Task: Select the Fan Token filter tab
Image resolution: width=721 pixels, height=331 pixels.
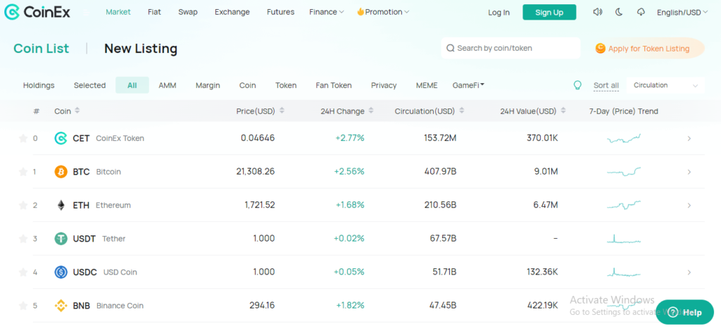Action: pyautogui.click(x=334, y=85)
